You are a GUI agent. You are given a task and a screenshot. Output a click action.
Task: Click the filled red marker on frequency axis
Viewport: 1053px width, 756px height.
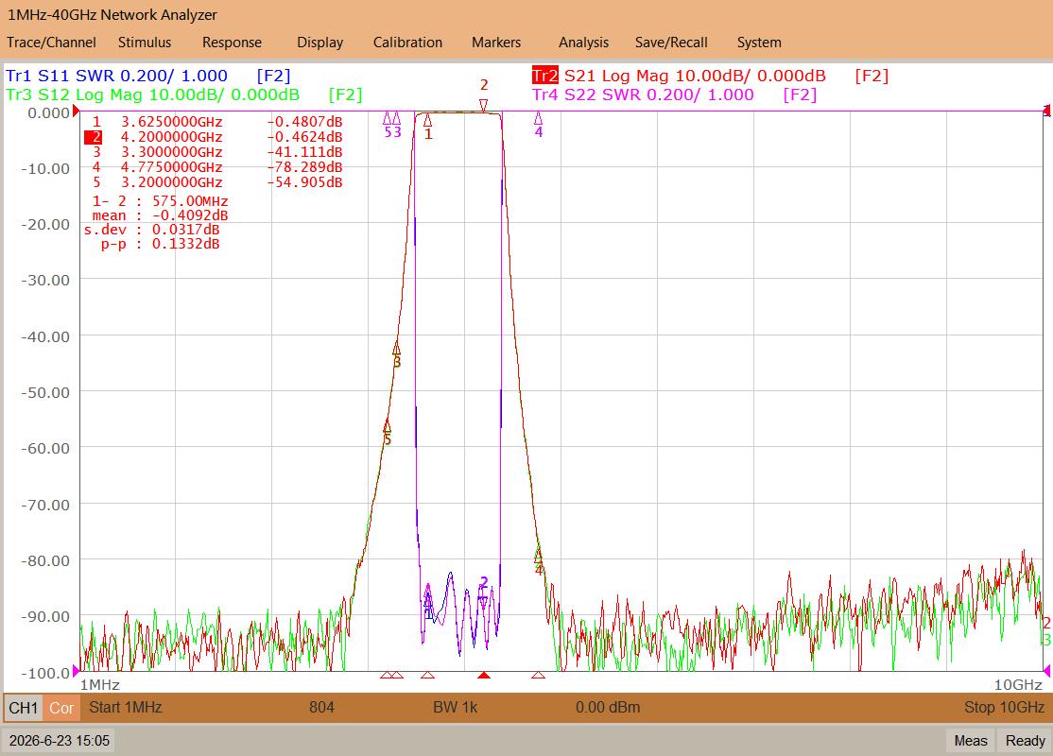coord(484,675)
